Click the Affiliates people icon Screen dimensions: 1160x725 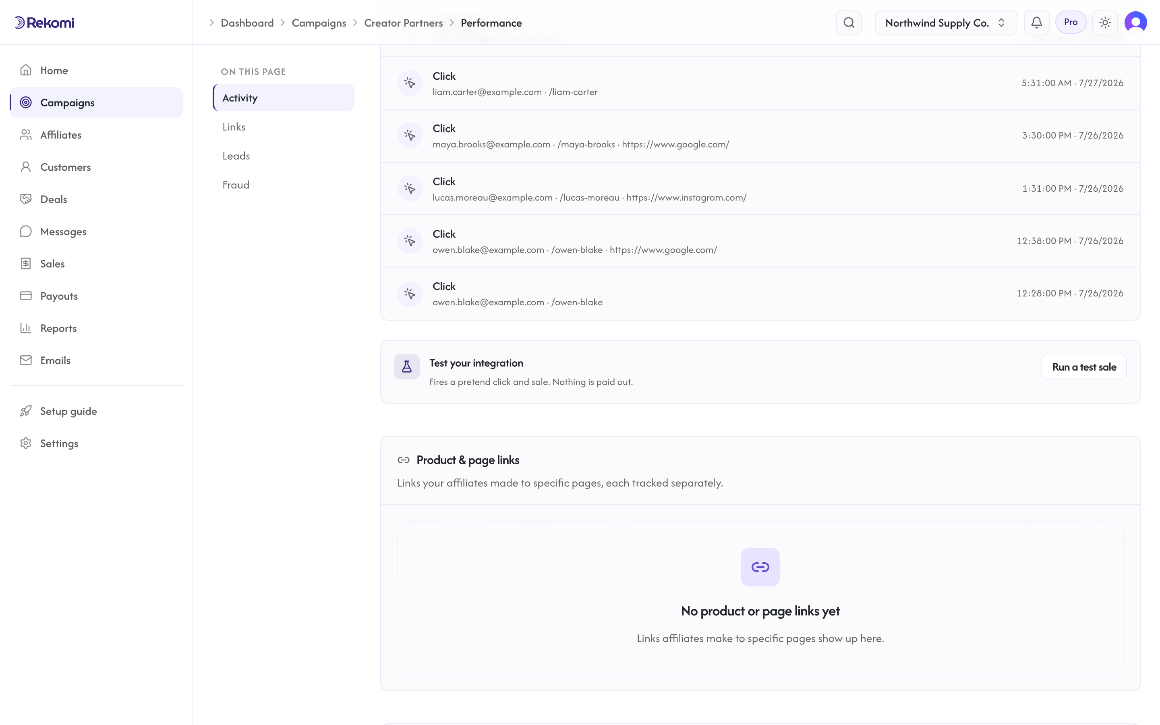pyautogui.click(x=26, y=135)
